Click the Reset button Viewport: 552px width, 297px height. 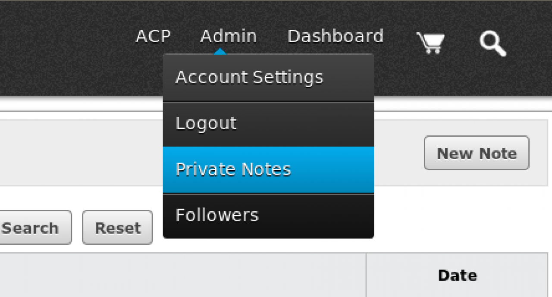(117, 228)
